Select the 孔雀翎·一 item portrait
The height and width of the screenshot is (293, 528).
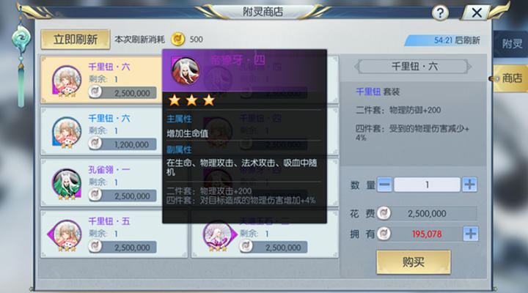(x=66, y=184)
